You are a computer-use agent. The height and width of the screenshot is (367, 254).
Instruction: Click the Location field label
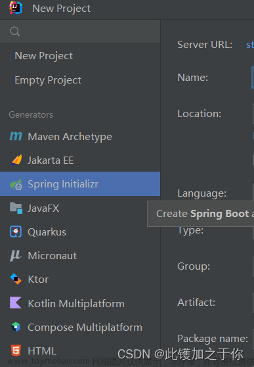coord(200,114)
